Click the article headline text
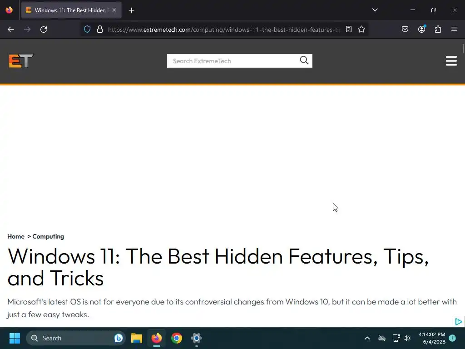The image size is (465, 349). (218, 267)
